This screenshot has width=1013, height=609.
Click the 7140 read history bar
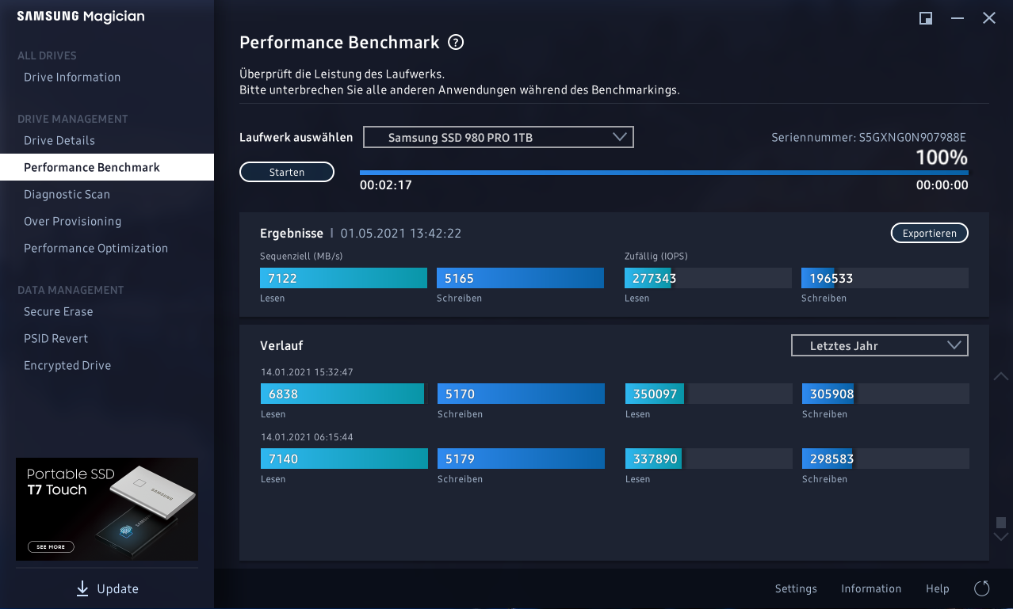tap(344, 459)
